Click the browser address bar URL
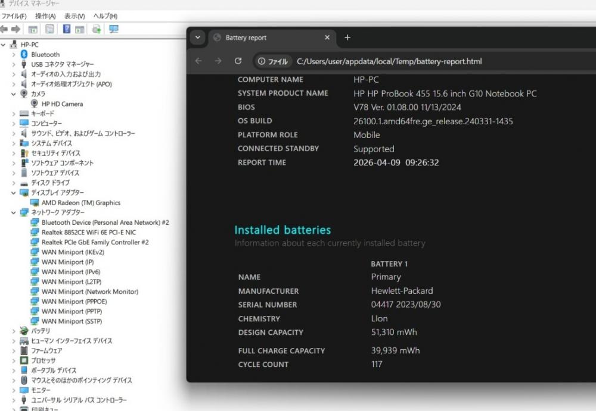The image size is (596, 411). pos(389,61)
